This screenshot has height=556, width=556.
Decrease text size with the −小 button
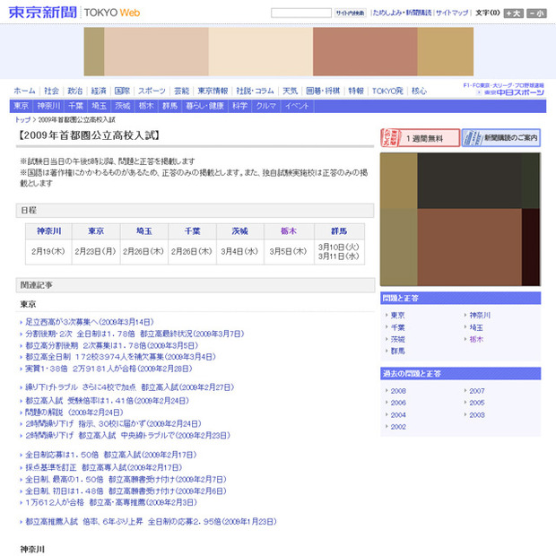pyautogui.click(x=536, y=13)
